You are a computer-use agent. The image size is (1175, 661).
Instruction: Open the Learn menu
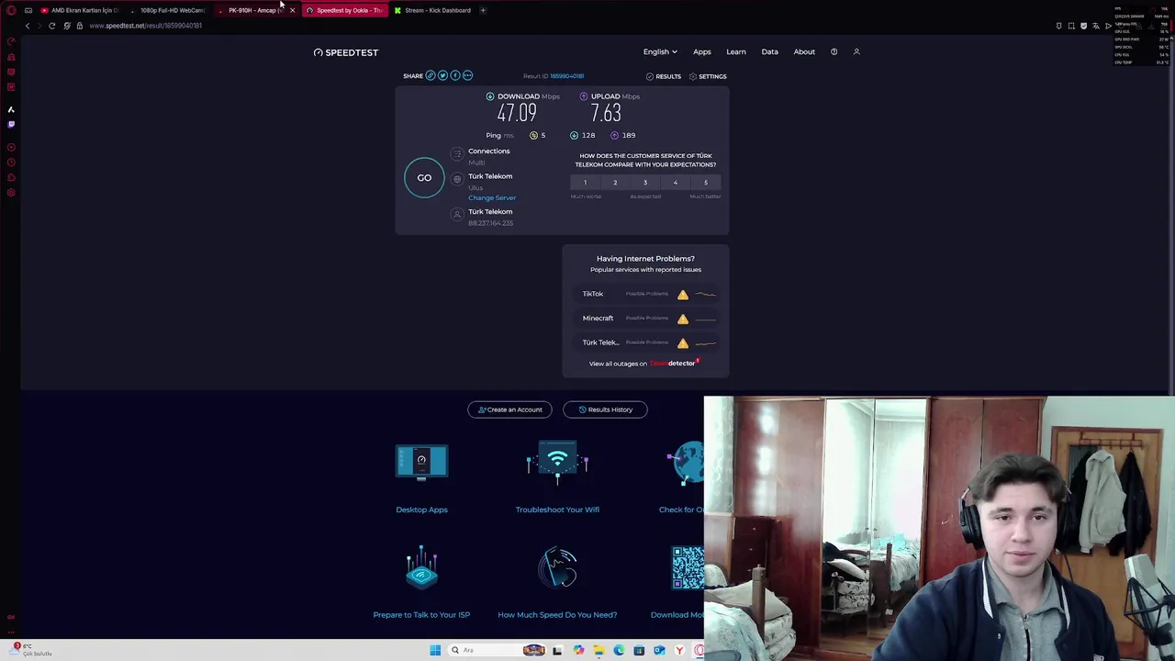(x=736, y=52)
